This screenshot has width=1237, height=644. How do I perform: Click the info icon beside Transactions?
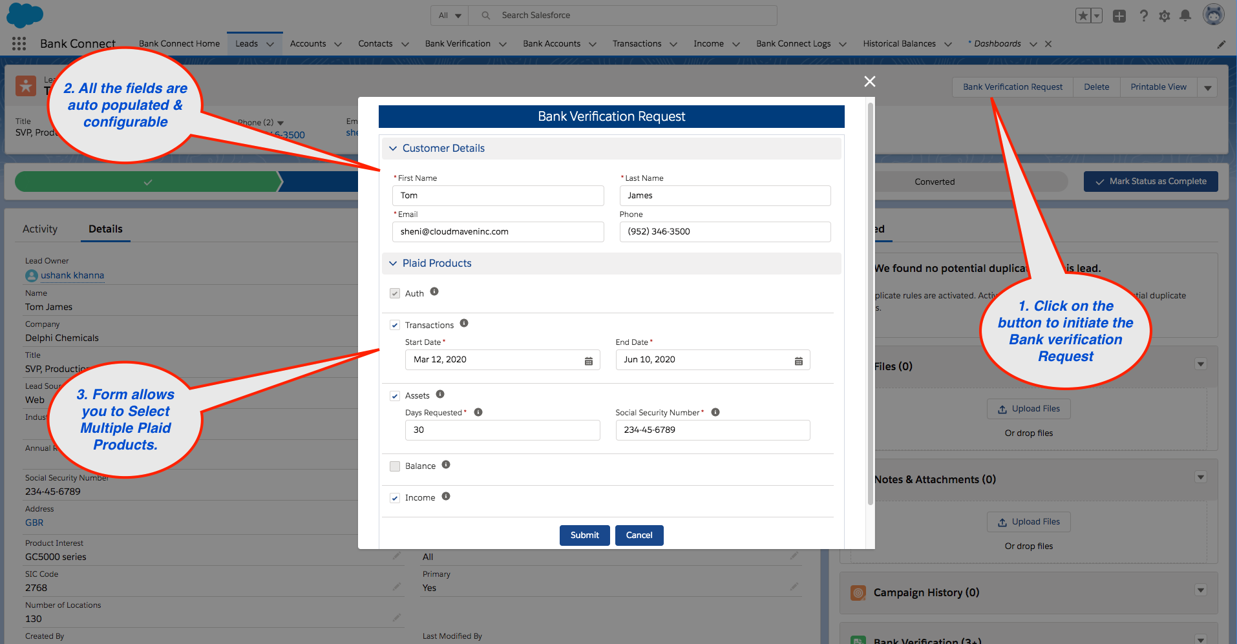click(464, 323)
